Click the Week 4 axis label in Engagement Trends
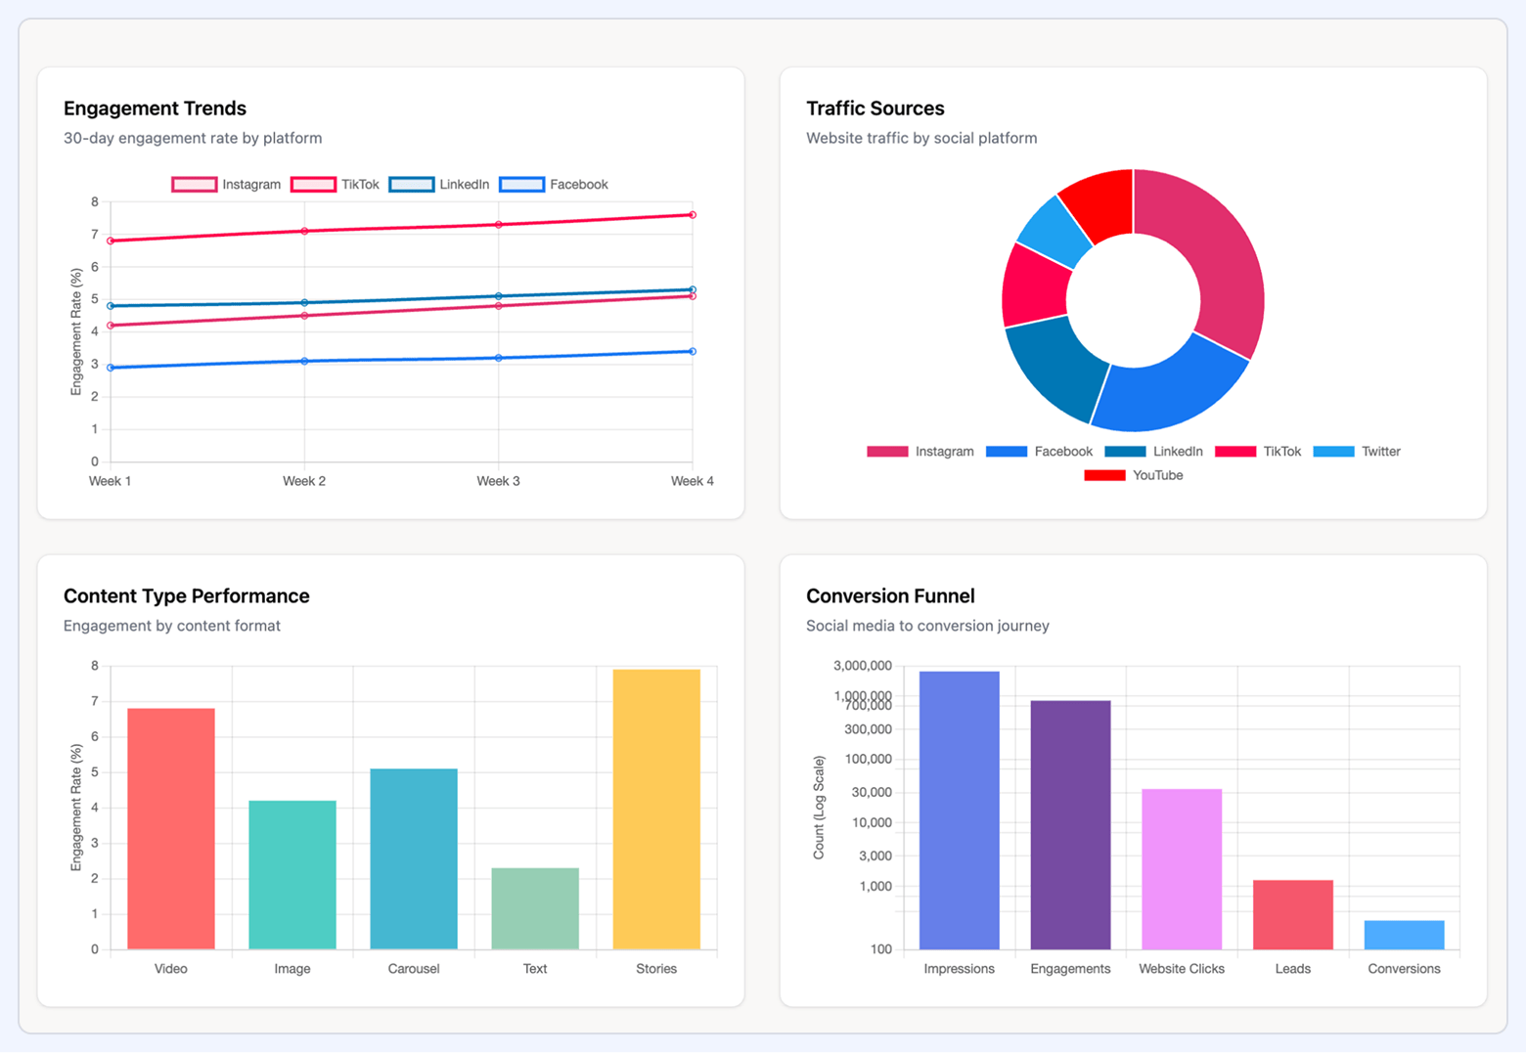 [693, 480]
